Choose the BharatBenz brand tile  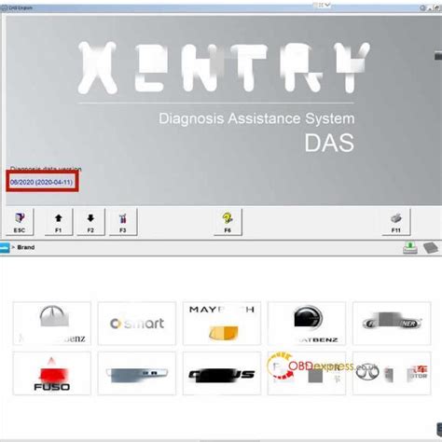coord(307,324)
